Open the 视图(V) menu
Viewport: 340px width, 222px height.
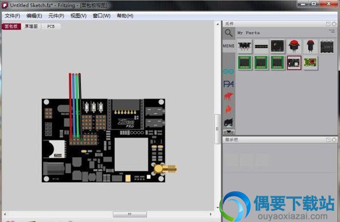point(78,16)
